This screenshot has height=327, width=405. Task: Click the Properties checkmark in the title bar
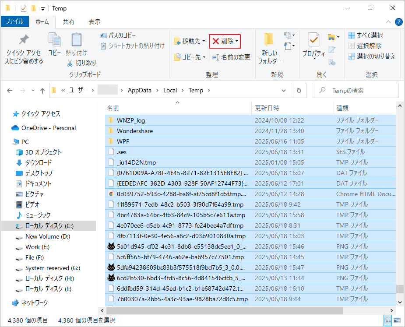point(24,8)
